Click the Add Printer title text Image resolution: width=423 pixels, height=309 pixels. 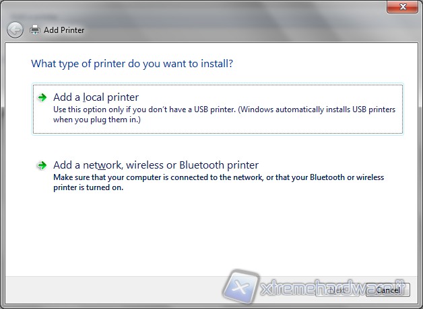tap(64, 30)
